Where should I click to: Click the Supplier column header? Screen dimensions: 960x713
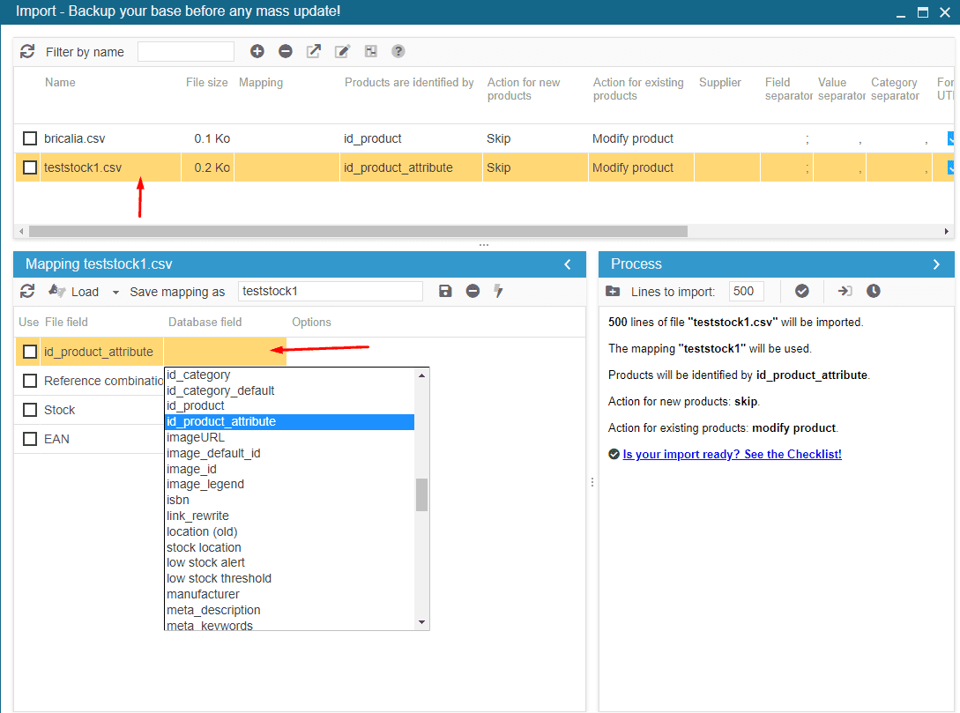(720, 83)
